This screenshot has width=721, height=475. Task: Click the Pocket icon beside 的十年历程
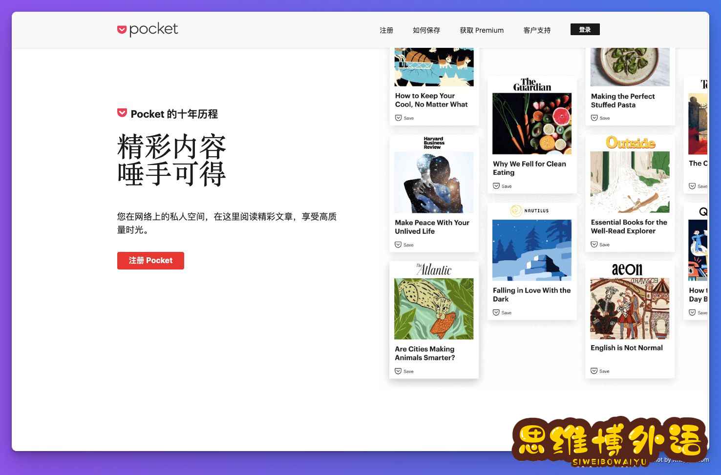pos(122,113)
